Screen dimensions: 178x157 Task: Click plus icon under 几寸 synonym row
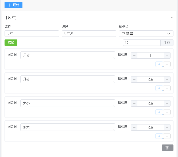tap(159, 88)
